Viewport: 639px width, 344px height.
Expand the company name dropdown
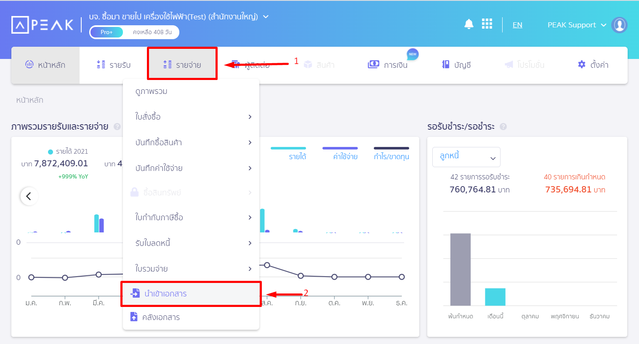(x=266, y=17)
